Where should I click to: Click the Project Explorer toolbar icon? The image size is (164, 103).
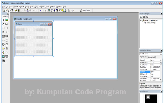click(x=49, y=10)
